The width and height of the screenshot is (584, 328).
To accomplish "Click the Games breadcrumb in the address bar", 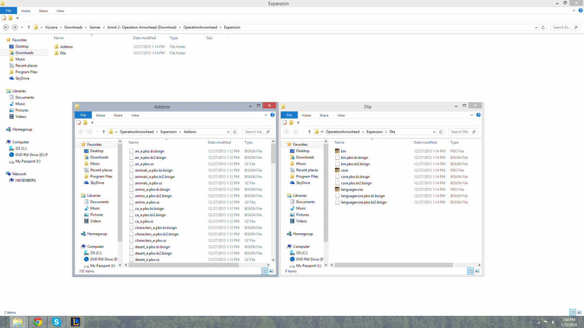I will point(94,27).
